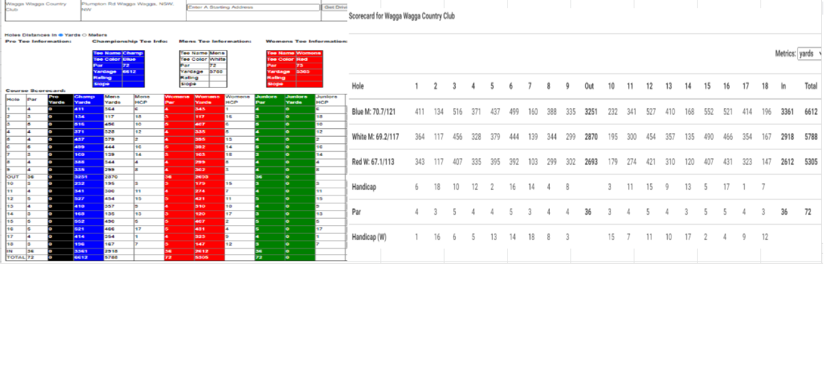Screen dimensions: 835x382
Task: Click the TOTAL row label in left scorecard
Action: [16, 257]
